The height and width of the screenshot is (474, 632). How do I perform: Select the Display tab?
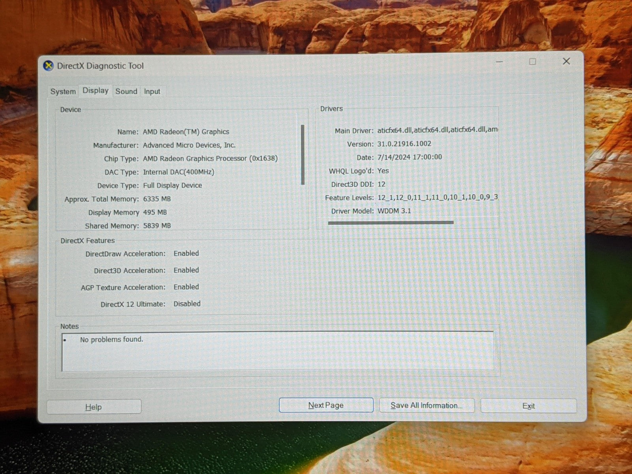96,91
